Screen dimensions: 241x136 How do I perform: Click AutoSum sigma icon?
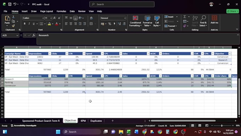coord(185,17)
